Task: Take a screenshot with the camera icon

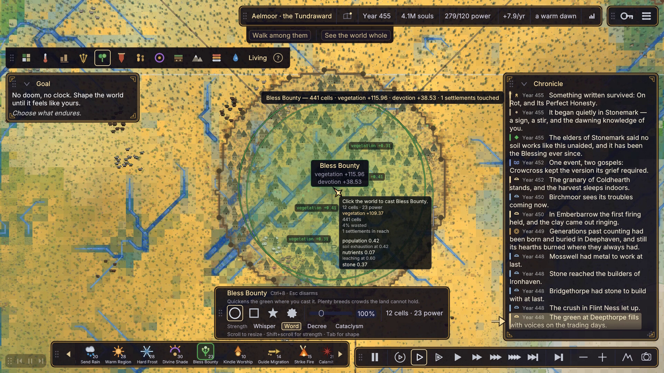Action: pos(646,357)
